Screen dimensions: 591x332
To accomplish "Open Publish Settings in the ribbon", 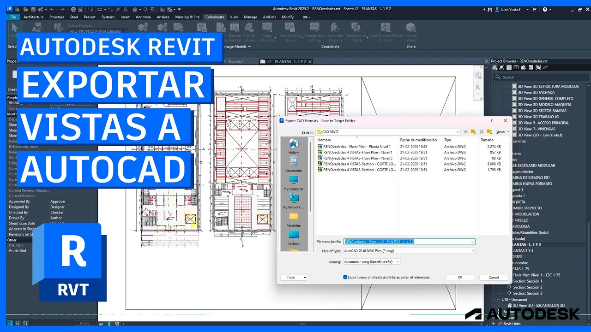I will [x=249, y=31].
